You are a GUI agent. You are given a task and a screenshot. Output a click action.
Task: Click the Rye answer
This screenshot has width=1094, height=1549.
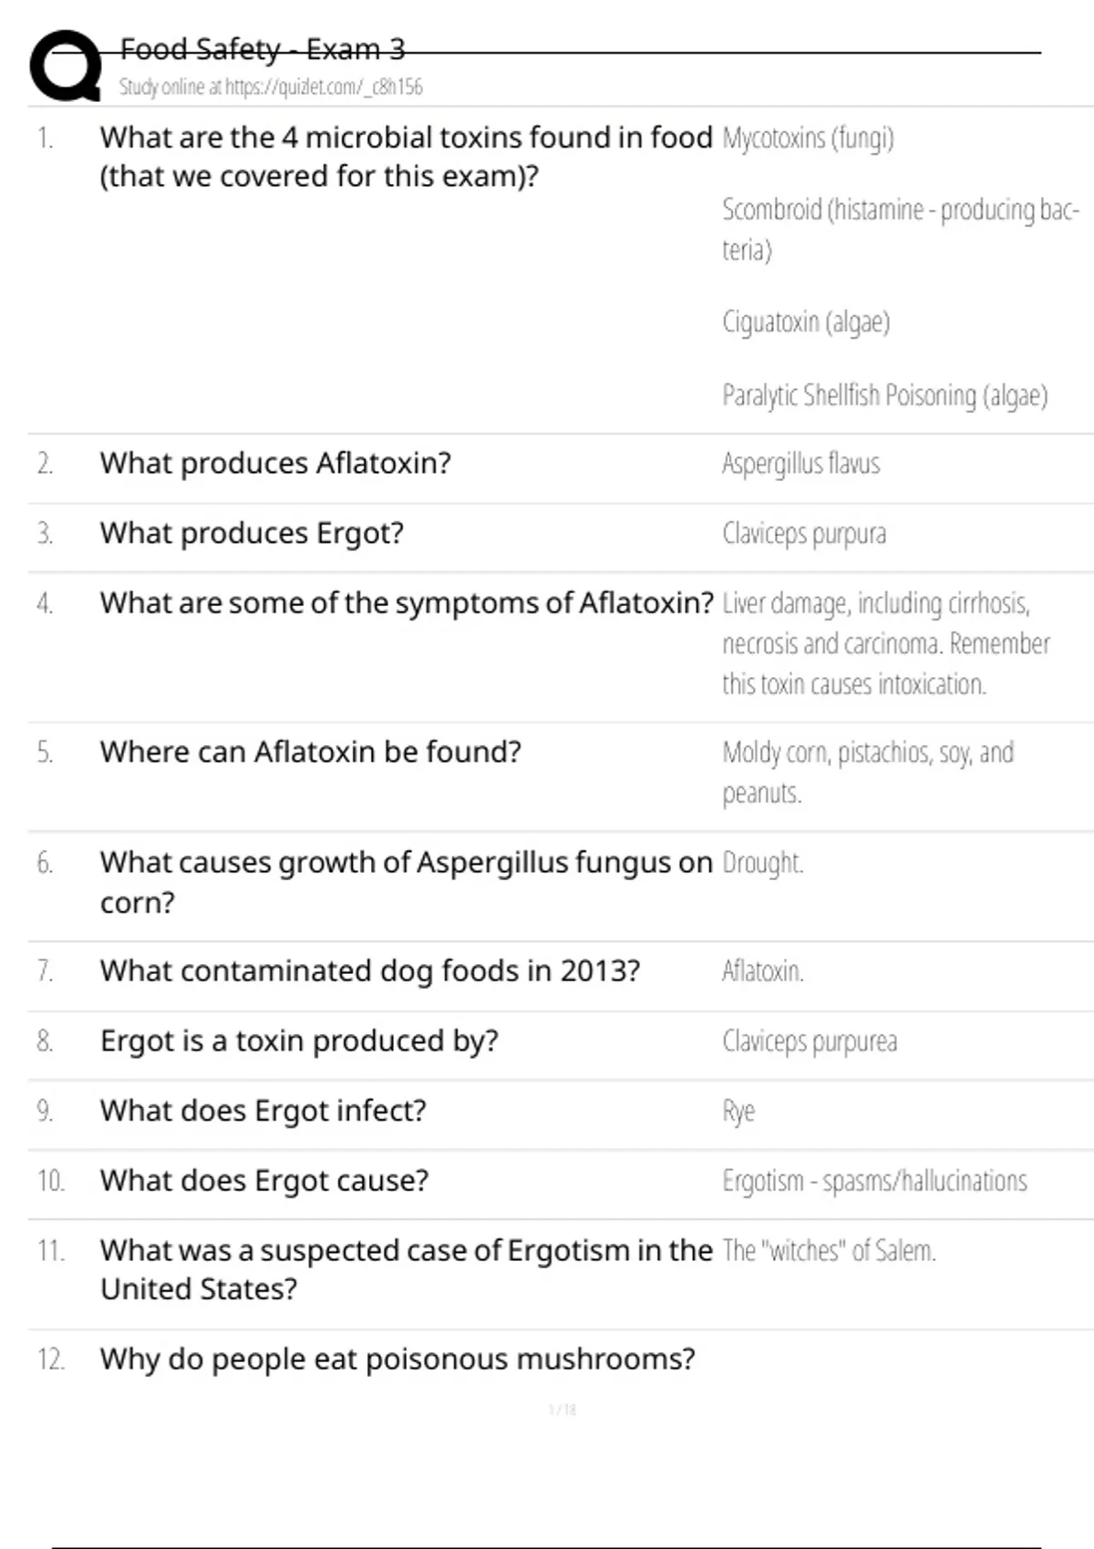click(738, 1112)
